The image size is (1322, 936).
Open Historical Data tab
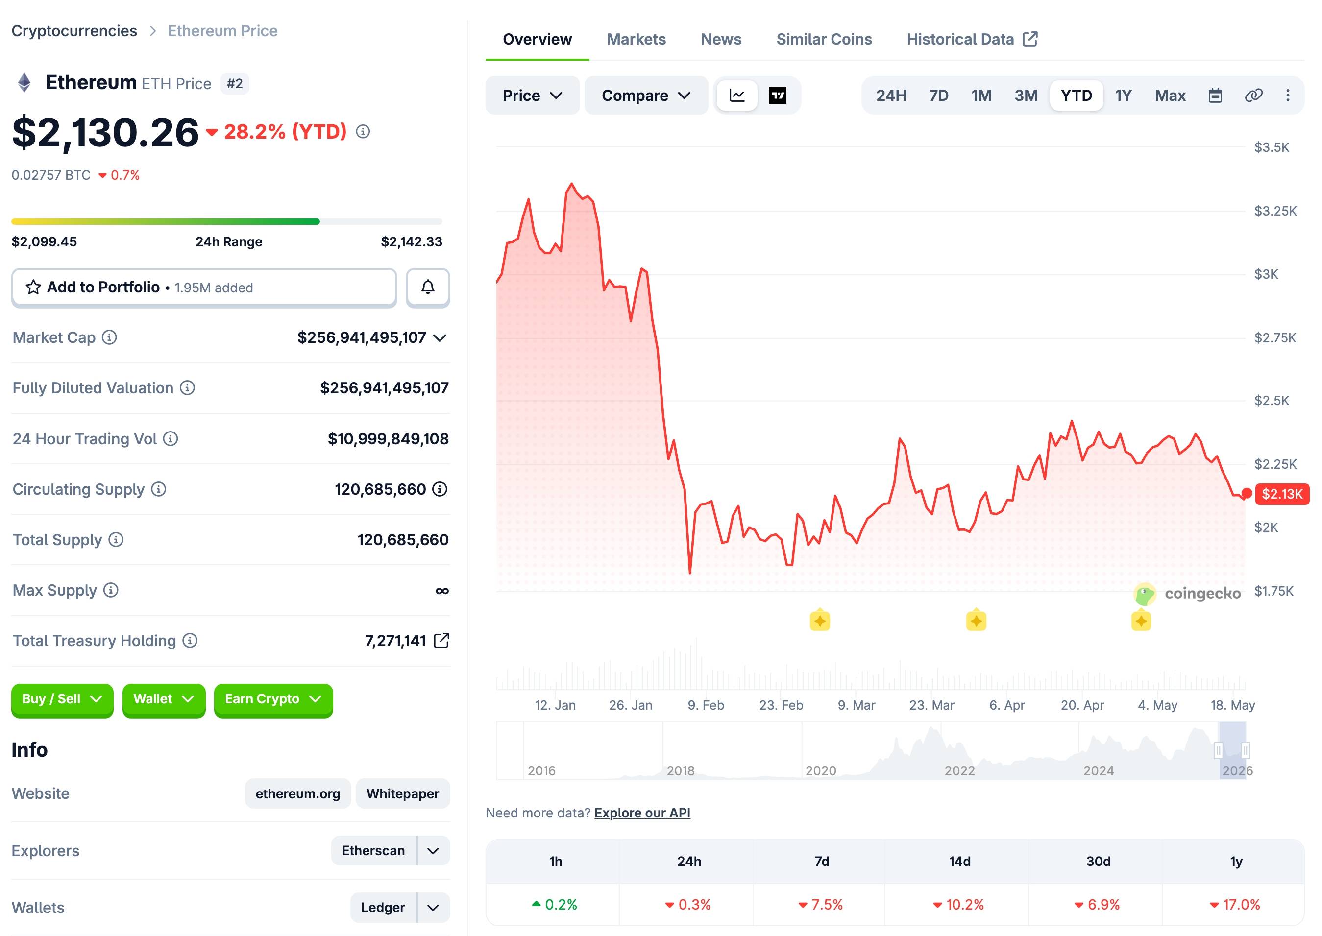(x=972, y=39)
